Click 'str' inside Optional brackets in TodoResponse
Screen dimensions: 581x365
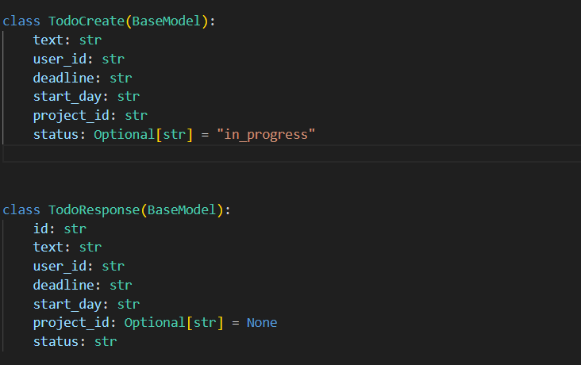point(205,323)
